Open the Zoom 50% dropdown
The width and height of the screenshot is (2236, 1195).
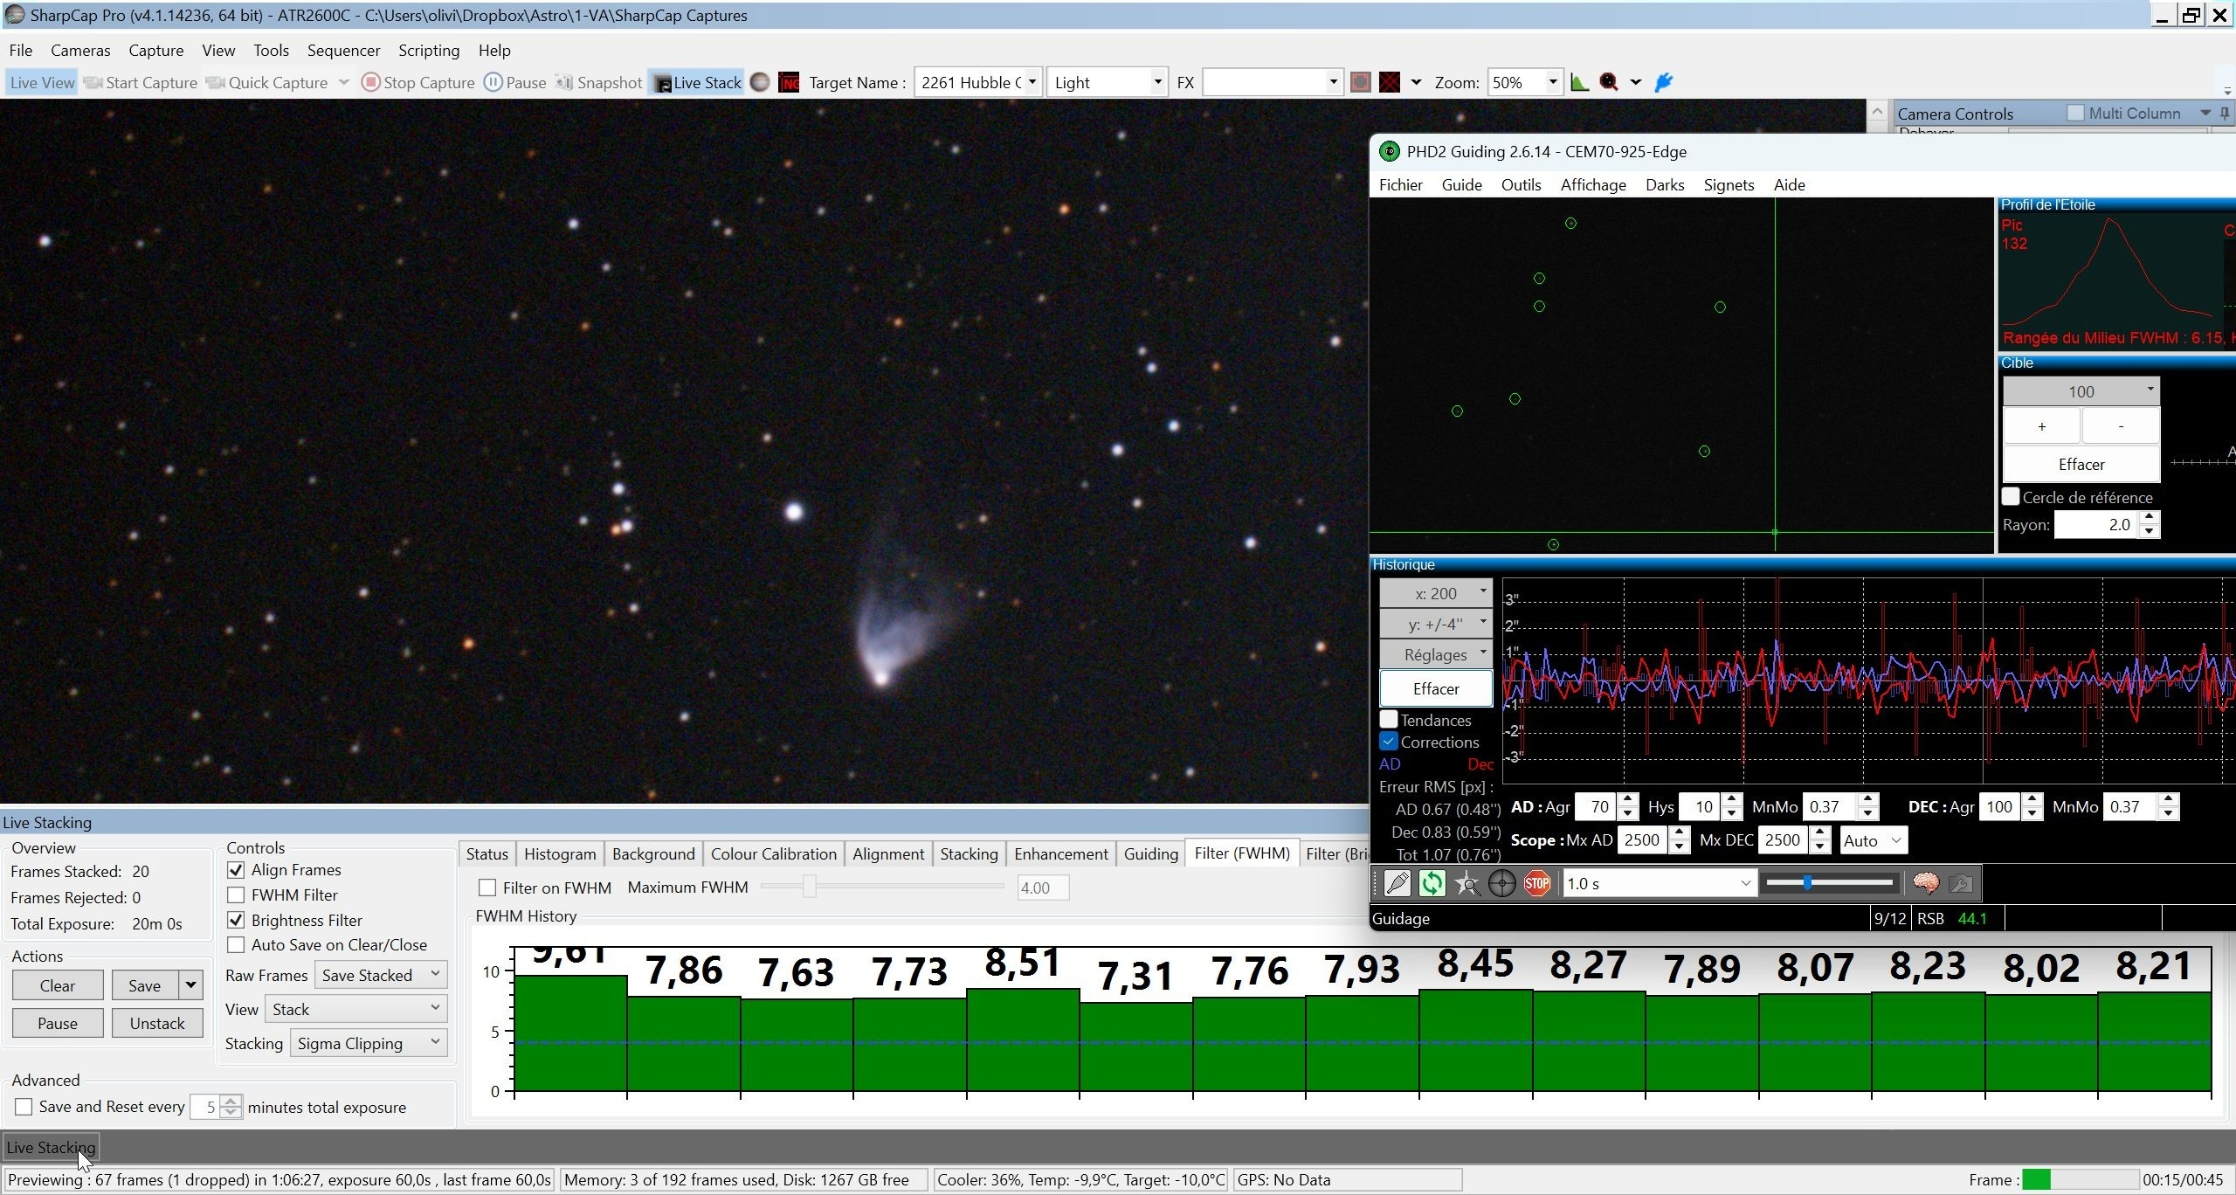1524,82
